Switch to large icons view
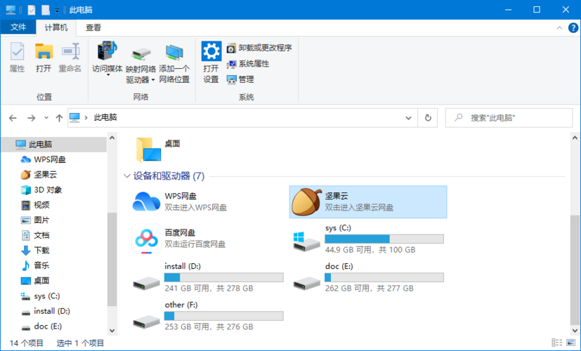This screenshot has height=351, width=581. 571,343
